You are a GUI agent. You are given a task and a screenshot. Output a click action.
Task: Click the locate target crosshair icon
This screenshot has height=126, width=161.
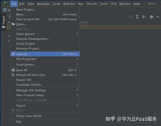[131, 17]
